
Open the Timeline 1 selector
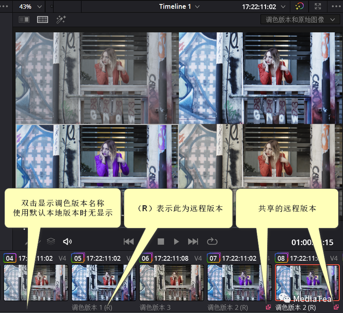pos(179,6)
